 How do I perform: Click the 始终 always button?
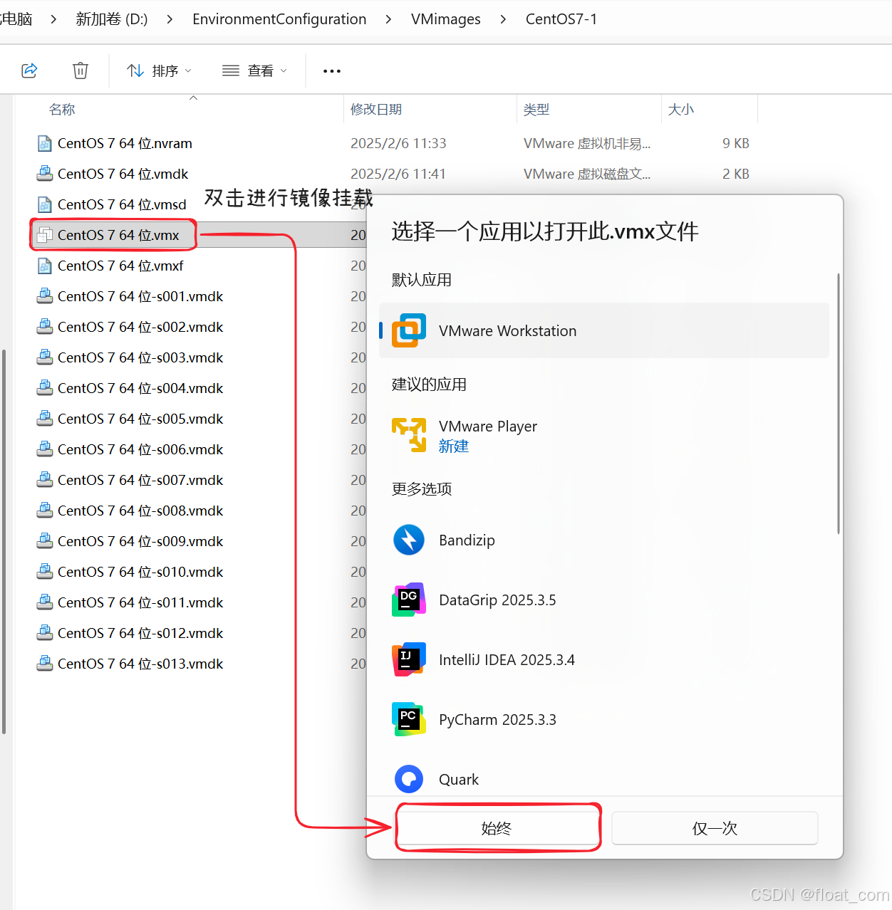point(497,828)
